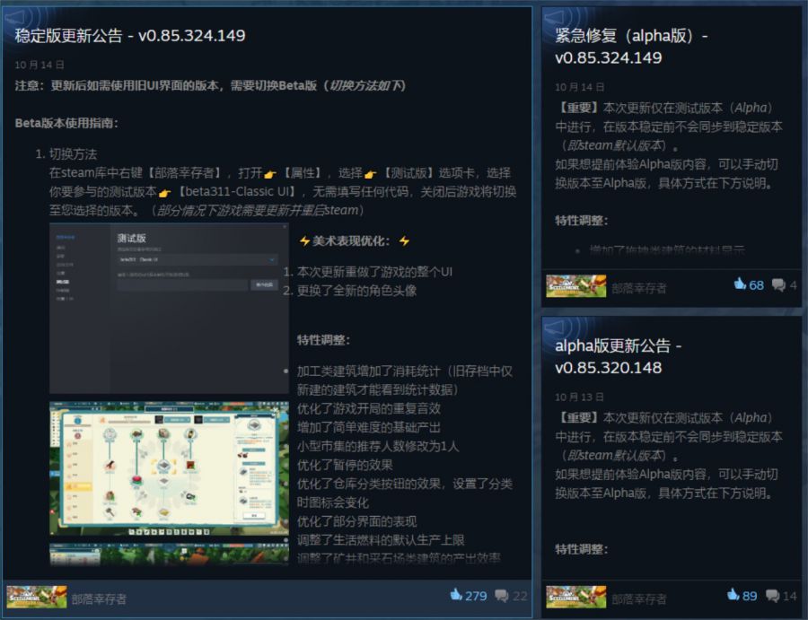Click '特性调整:' heading in stable update card
Image resolution: width=808 pixels, height=620 pixels.
click(323, 340)
